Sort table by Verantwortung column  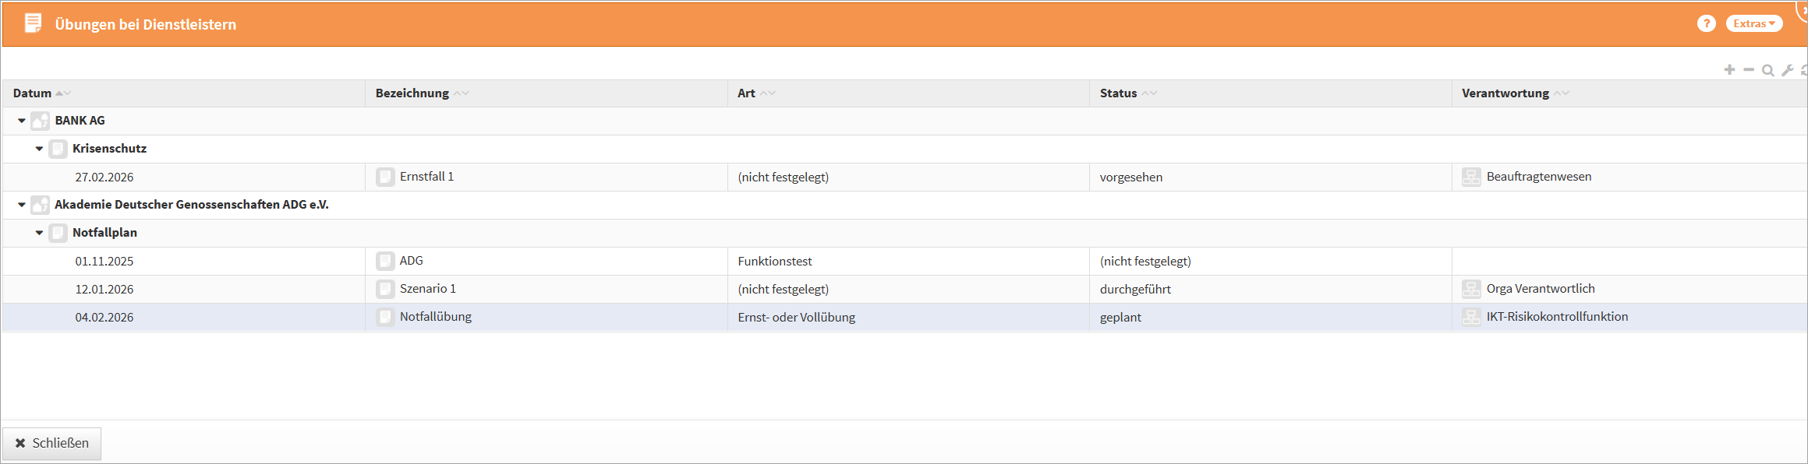tap(1505, 93)
